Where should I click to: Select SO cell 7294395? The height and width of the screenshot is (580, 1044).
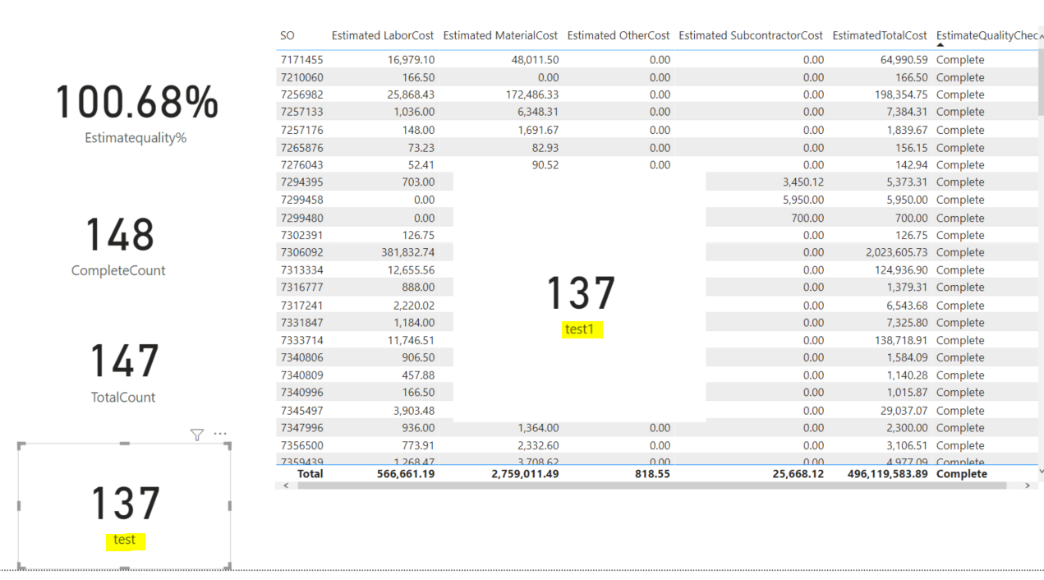301,182
